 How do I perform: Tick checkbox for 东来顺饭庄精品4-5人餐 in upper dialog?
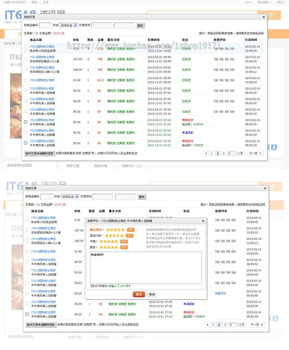tap(26, 59)
